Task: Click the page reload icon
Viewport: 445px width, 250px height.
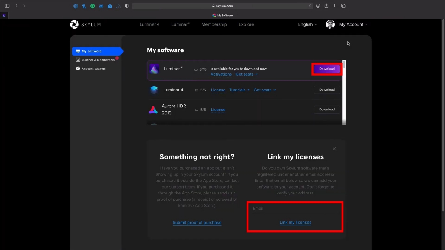Action: click(310, 6)
